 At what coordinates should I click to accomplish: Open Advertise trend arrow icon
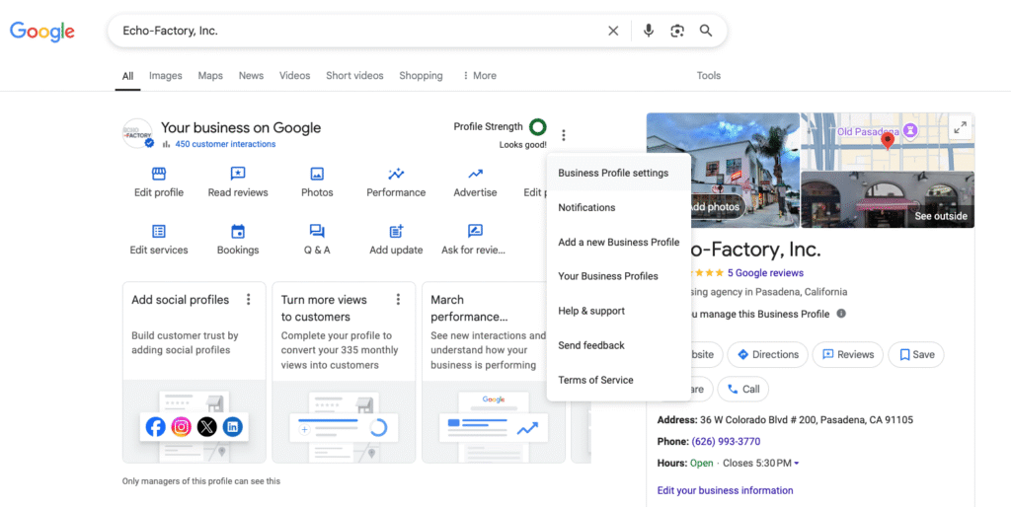click(475, 174)
